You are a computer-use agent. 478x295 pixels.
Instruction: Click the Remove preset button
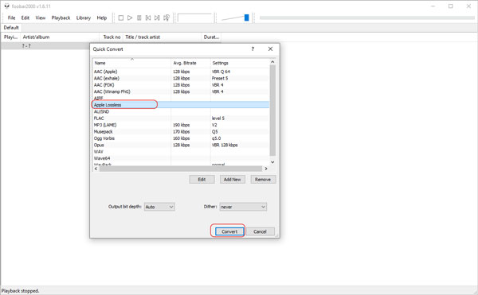point(263,180)
